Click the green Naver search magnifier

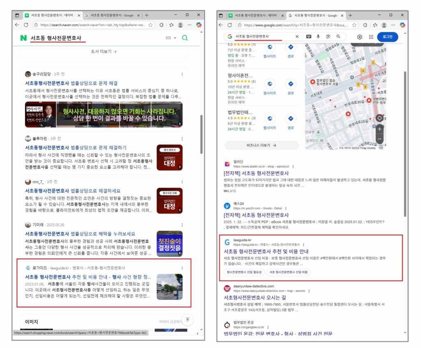185,38
